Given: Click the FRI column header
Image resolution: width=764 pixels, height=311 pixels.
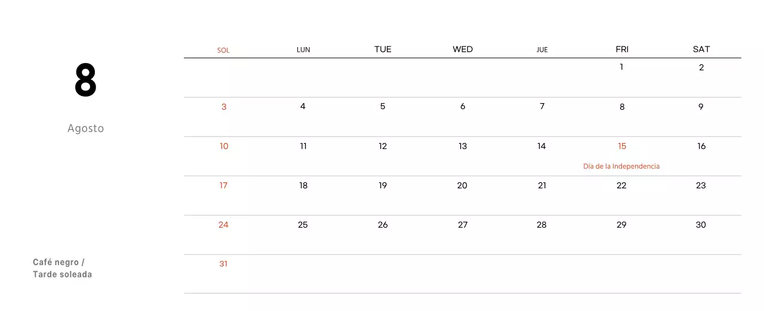Looking at the screenshot, I should click(622, 49).
